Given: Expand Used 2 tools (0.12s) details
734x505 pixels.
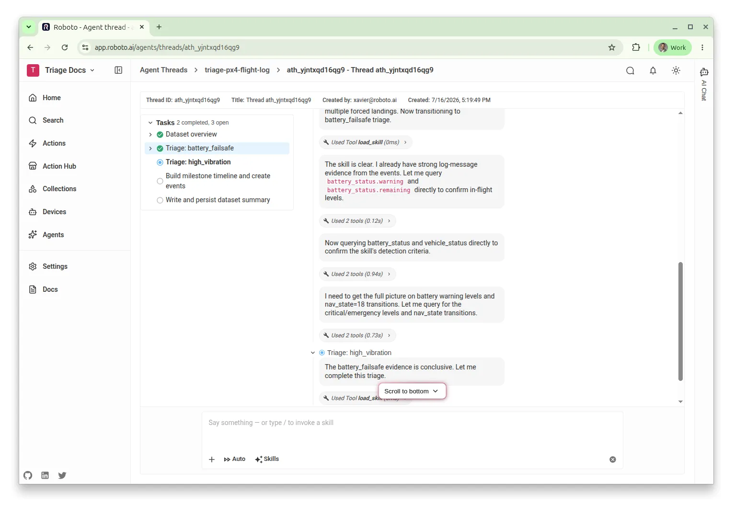Looking at the screenshot, I should (357, 221).
